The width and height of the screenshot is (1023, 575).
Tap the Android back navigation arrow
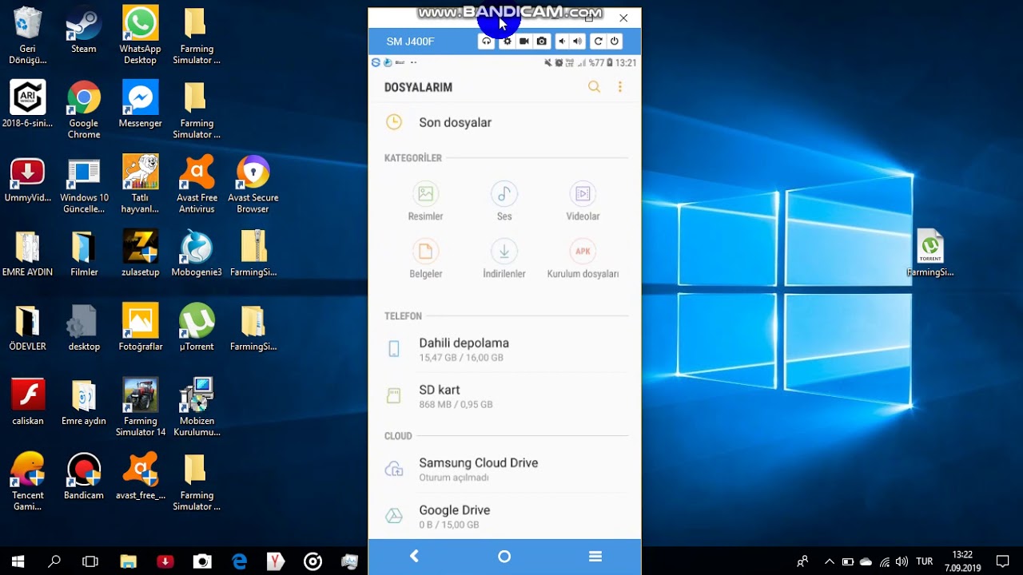(414, 557)
